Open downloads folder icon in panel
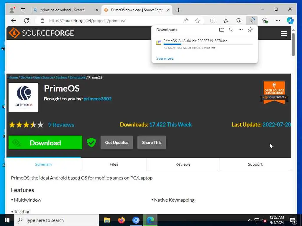The image size is (302, 226). pos(222,30)
